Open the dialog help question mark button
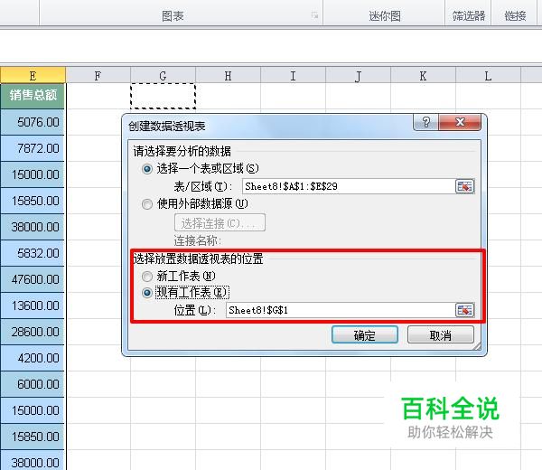 [425, 122]
